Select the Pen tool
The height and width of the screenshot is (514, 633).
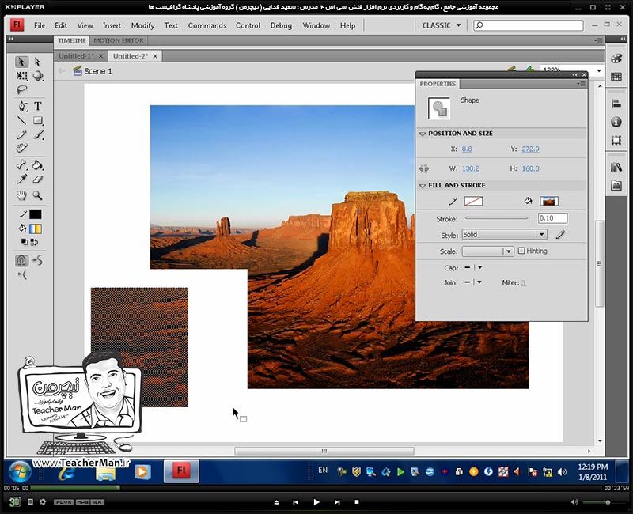(22, 106)
